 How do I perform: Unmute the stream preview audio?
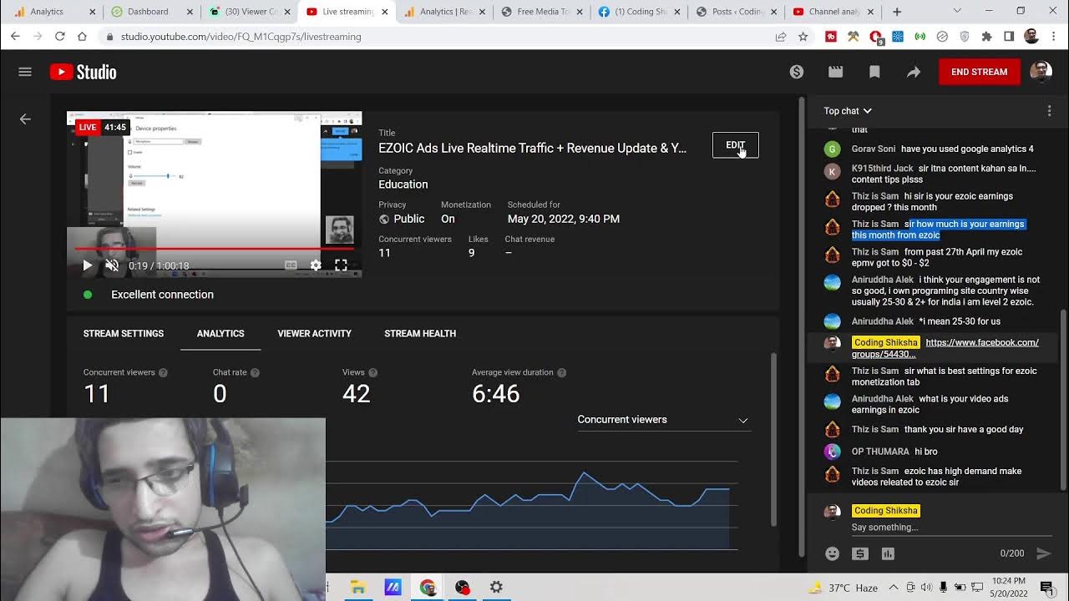(x=112, y=265)
